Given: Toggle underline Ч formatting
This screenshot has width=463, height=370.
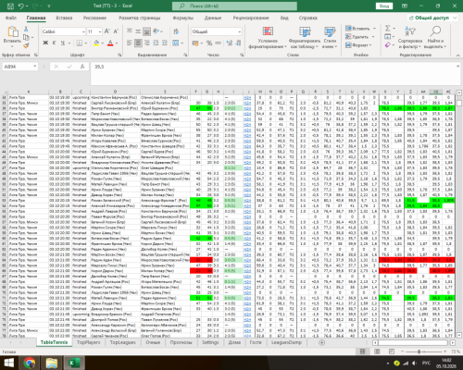Looking at the screenshot, I should click(63, 43).
